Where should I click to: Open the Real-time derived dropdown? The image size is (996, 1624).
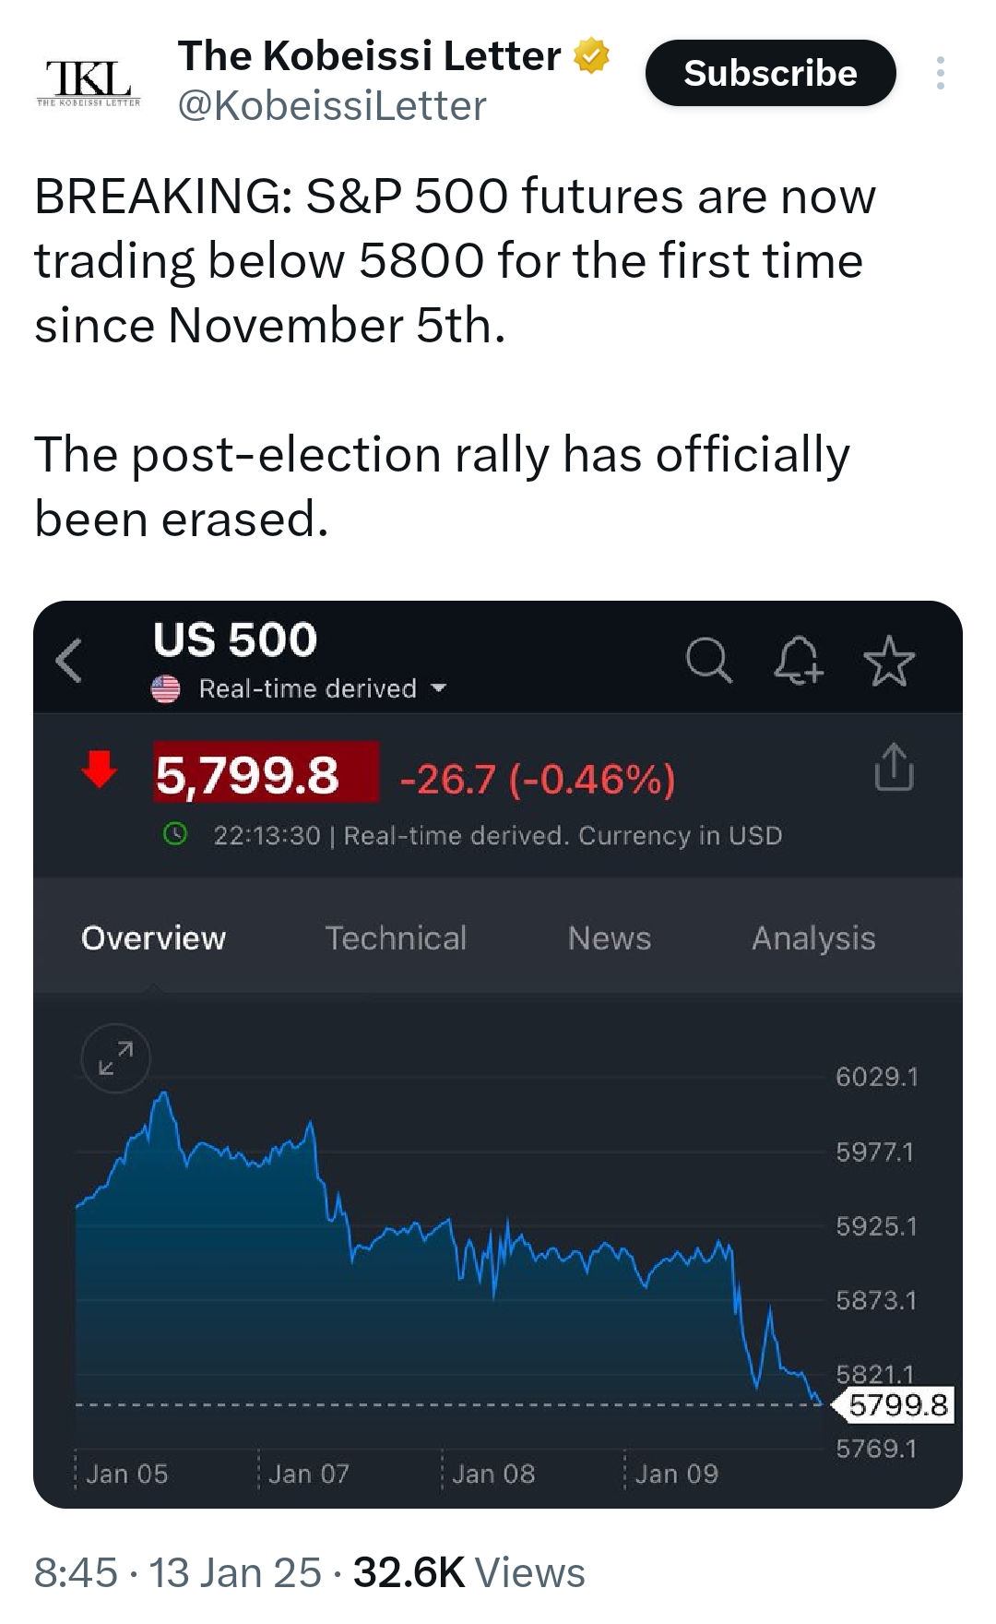pos(437,688)
